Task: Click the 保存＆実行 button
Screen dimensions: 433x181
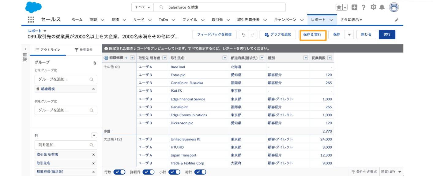Action: pos(312,34)
